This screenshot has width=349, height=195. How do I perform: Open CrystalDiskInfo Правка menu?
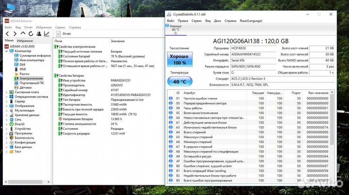tap(183, 21)
